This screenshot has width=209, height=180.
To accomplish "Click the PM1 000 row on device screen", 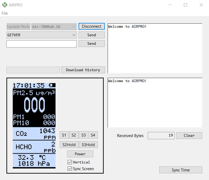I will tap(34, 117).
